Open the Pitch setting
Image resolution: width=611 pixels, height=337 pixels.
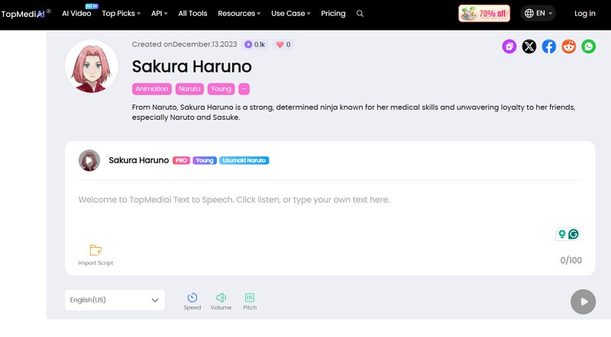(250, 302)
